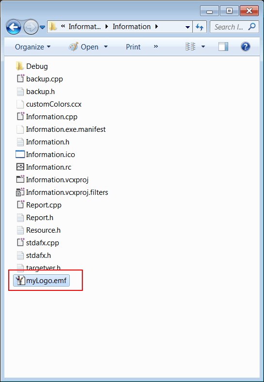The image size is (264, 382).
Task: Select the myLogo.emf file
Action: pyautogui.click(x=41, y=281)
